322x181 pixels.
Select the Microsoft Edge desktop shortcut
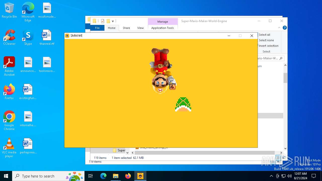click(x=28, y=12)
